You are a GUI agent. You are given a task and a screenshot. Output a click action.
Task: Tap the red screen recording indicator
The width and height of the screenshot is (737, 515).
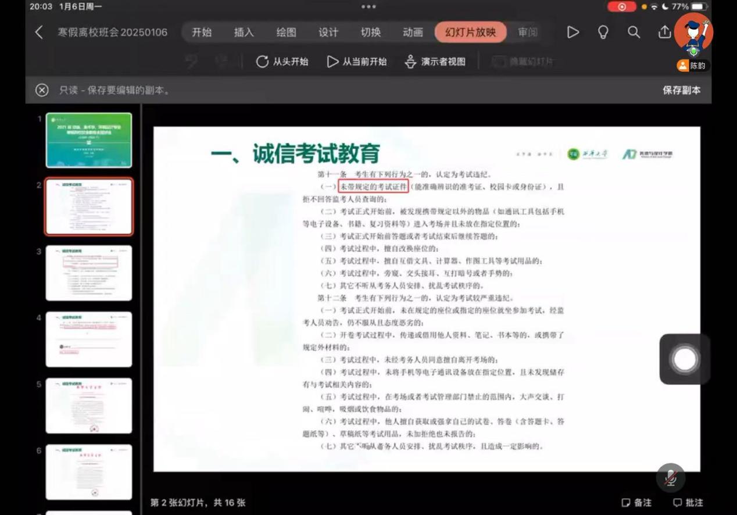coord(622,6)
